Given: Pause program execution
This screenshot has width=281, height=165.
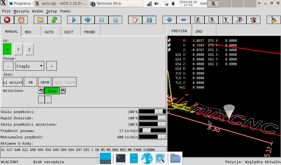Looking at the screenshot, I should (x=102, y=20).
